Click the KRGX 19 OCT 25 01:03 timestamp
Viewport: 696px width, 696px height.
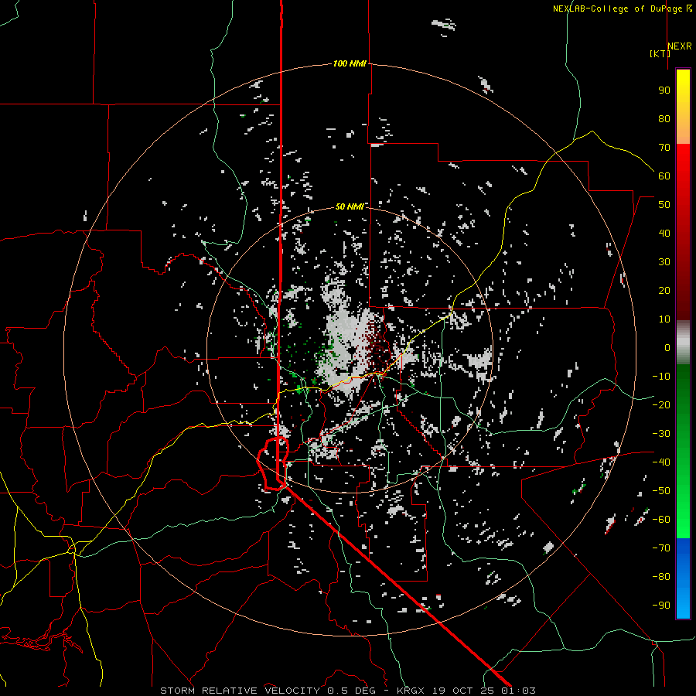point(466,691)
